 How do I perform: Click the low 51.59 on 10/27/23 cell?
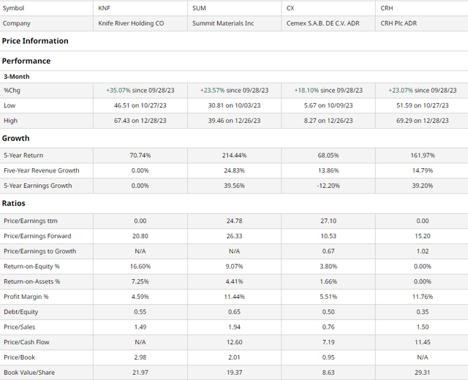click(423, 105)
